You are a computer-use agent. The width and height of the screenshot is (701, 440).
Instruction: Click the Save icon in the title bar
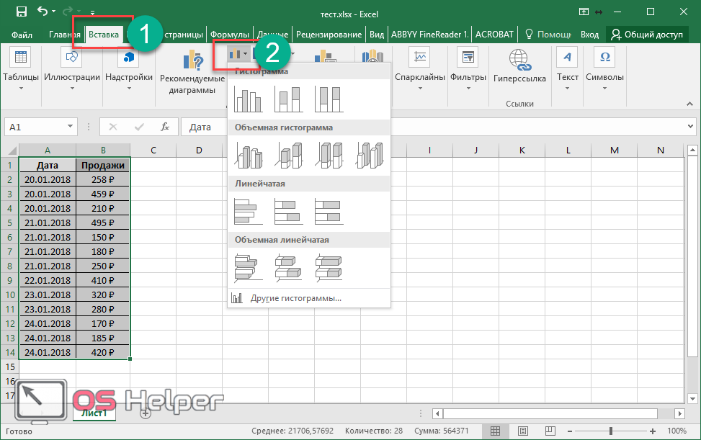coord(22,12)
